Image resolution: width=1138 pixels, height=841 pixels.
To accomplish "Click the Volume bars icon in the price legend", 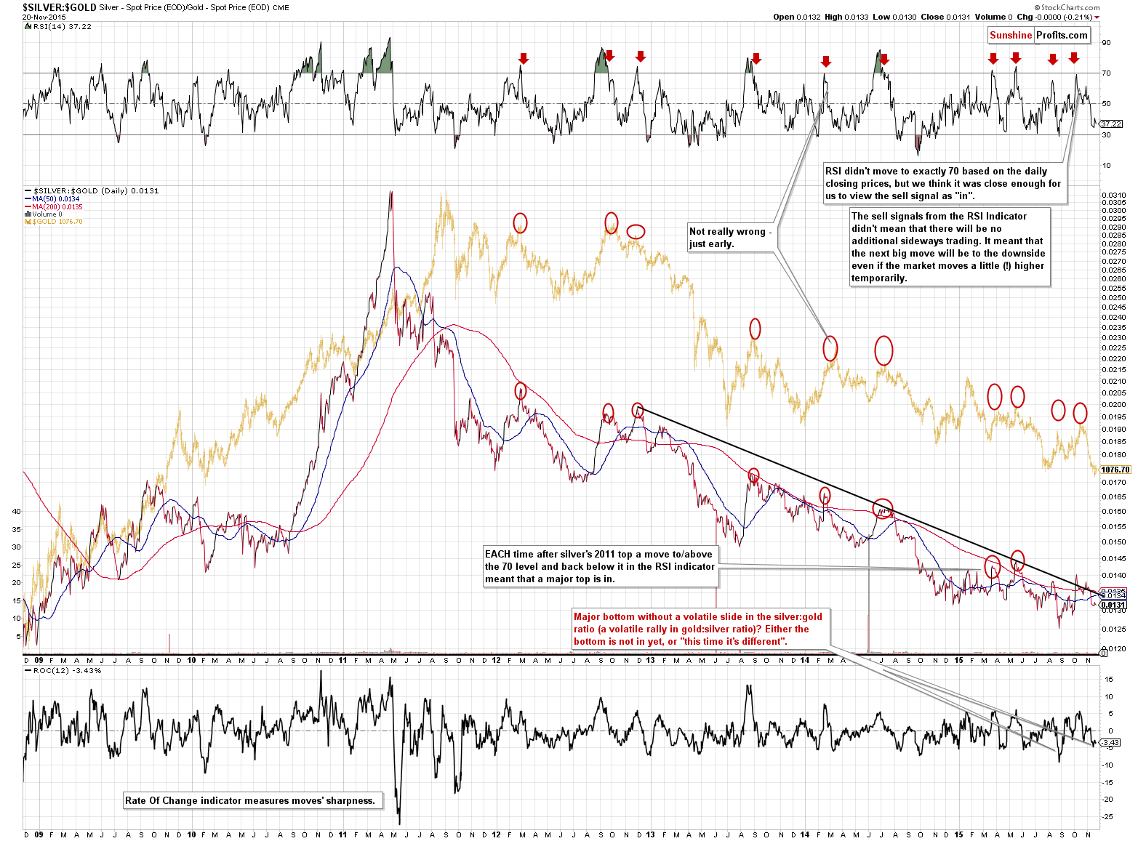I will pyautogui.click(x=28, y=214).
